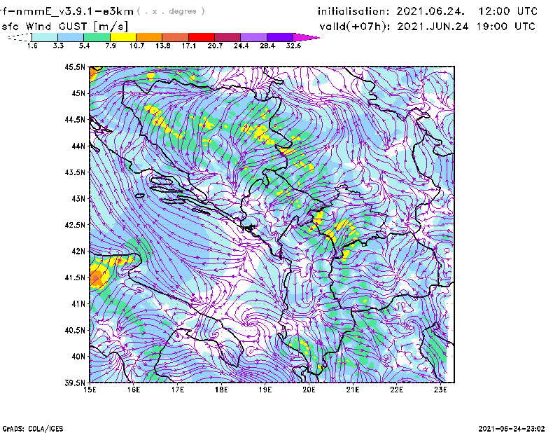Click the initialisation date '2021.06.24.'

[x=430, y=11]
